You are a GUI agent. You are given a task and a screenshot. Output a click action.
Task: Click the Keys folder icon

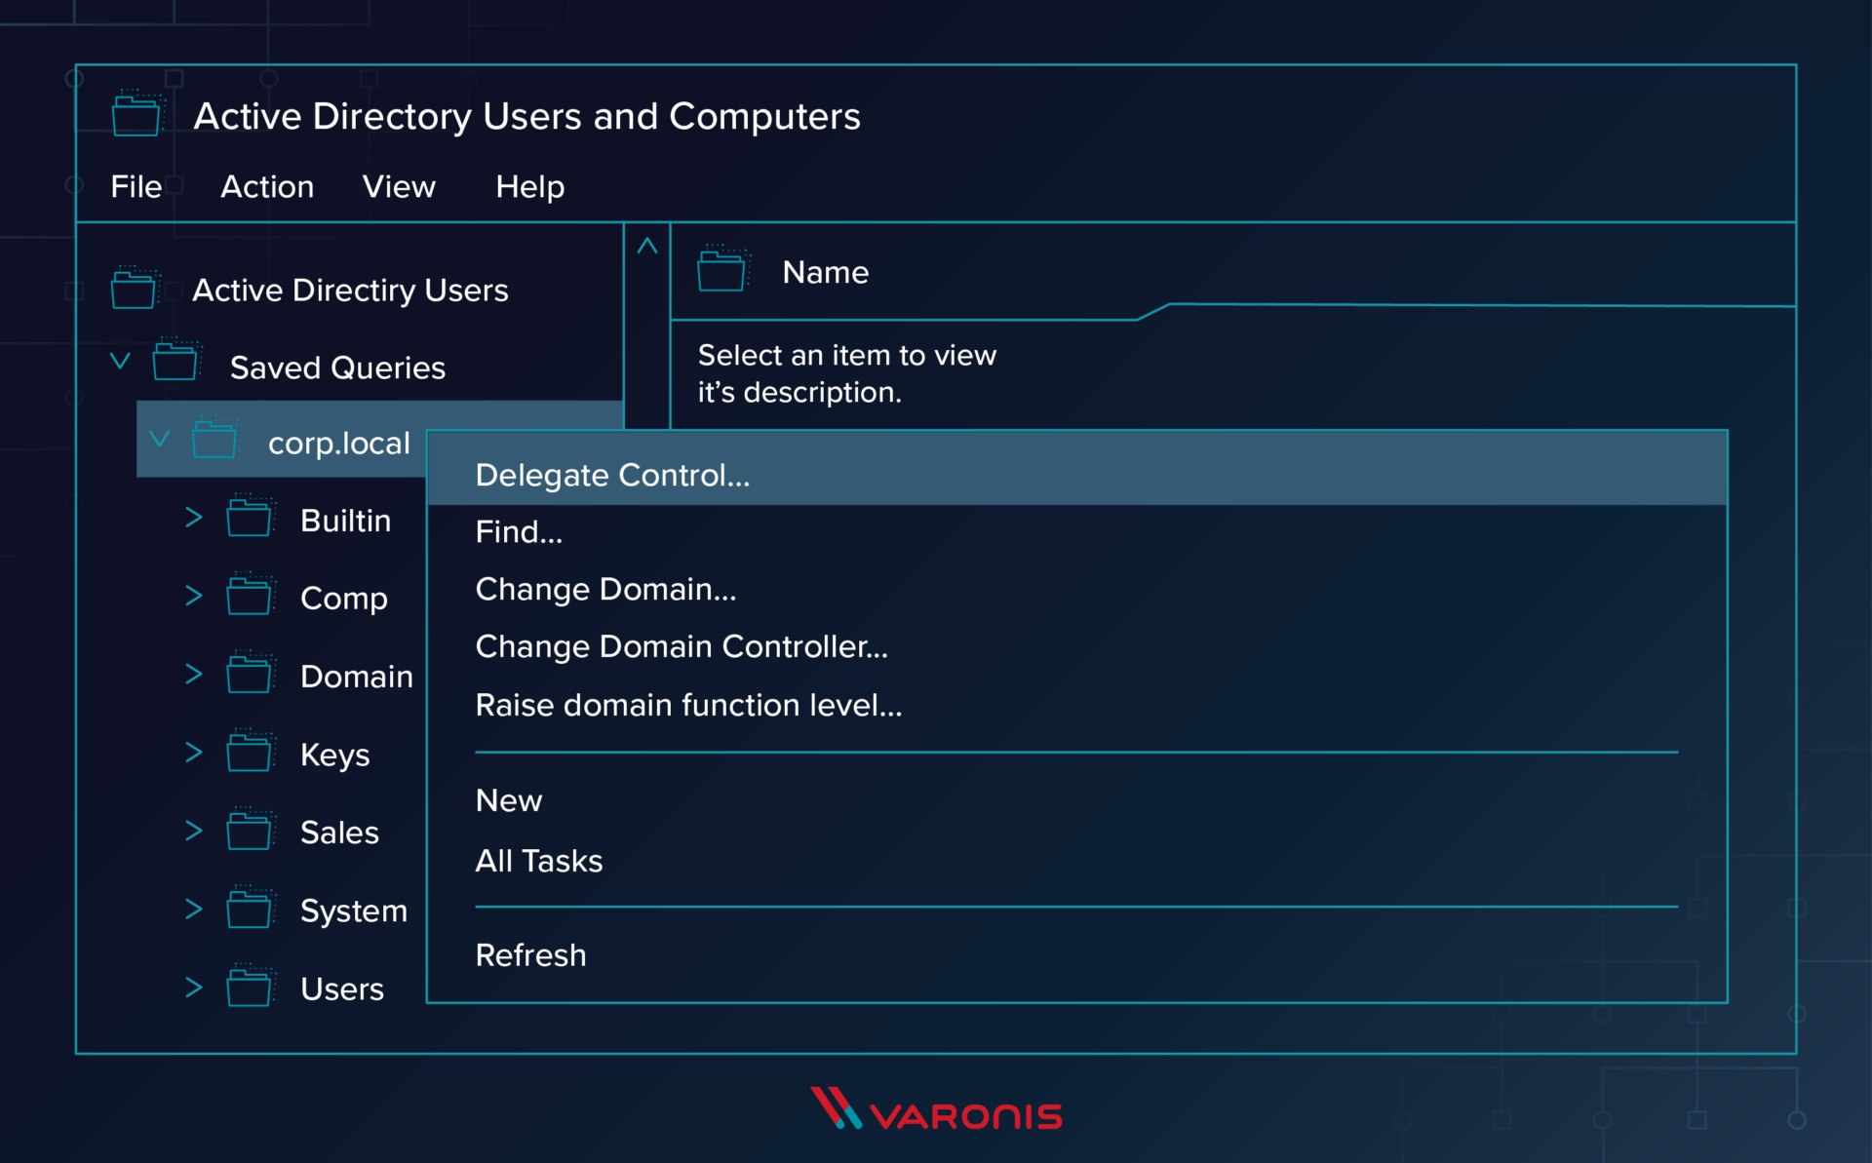coord(251,752)
